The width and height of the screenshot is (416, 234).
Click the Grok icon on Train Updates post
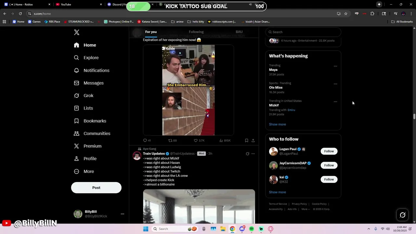[x=247, y=154]
